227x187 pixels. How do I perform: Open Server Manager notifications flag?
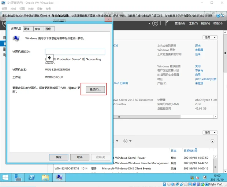tap(167, 23)
